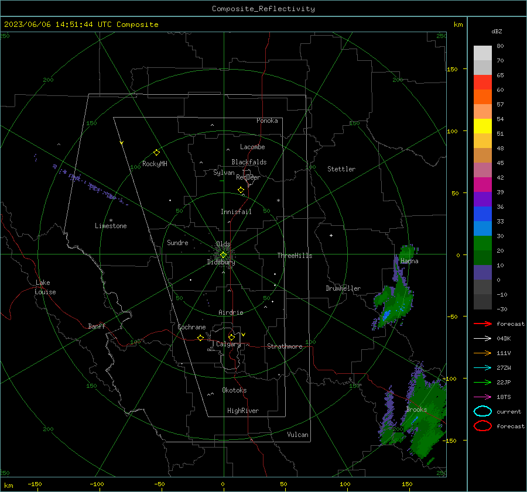Click the green echo over Hanna
Viewport: 527px width, 492px height.
[x=408, y=251]
